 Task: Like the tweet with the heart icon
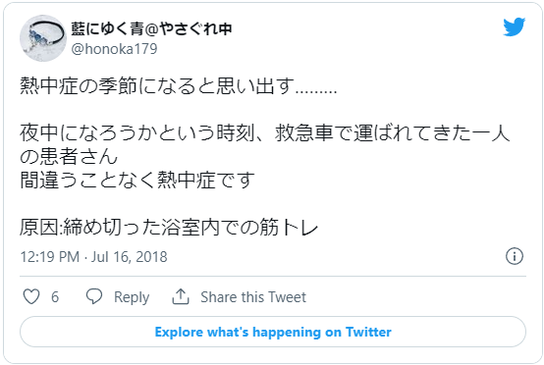pyautogui.click(x=31, y=297)
